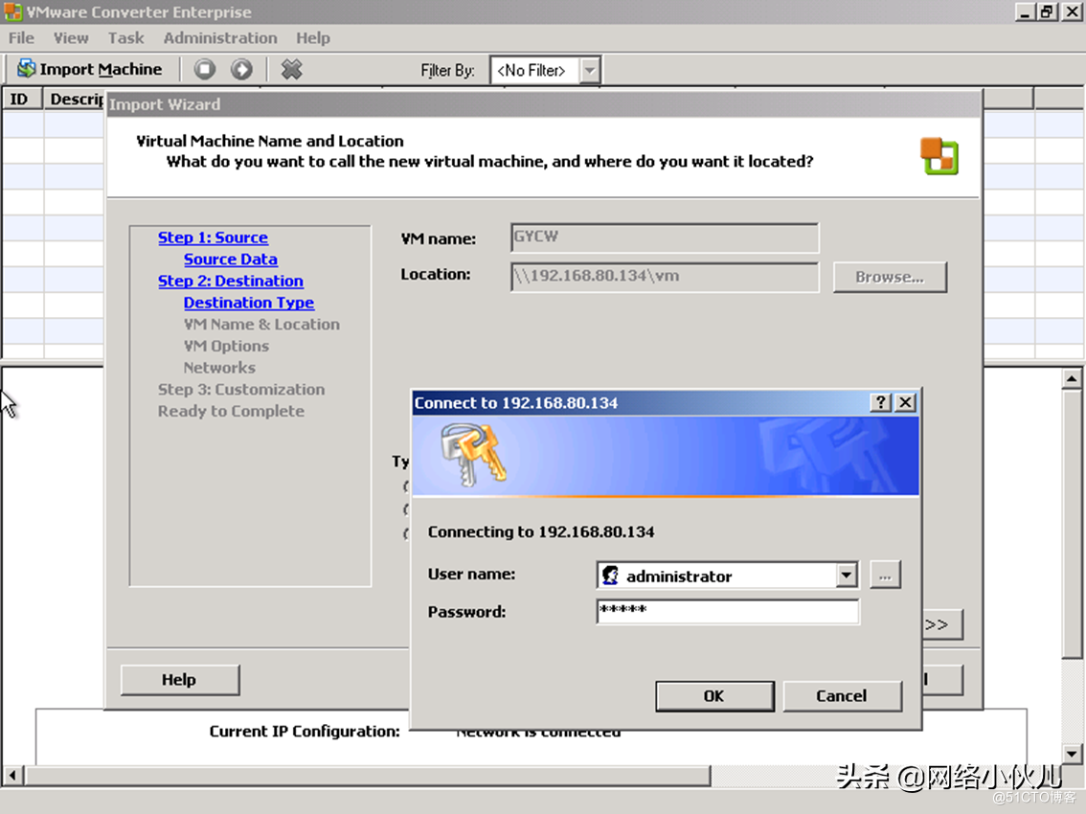Click the Password field

(x=727, y=612)
